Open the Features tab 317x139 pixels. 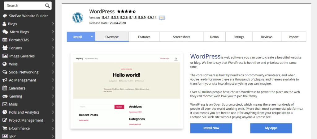pos(144,37)
